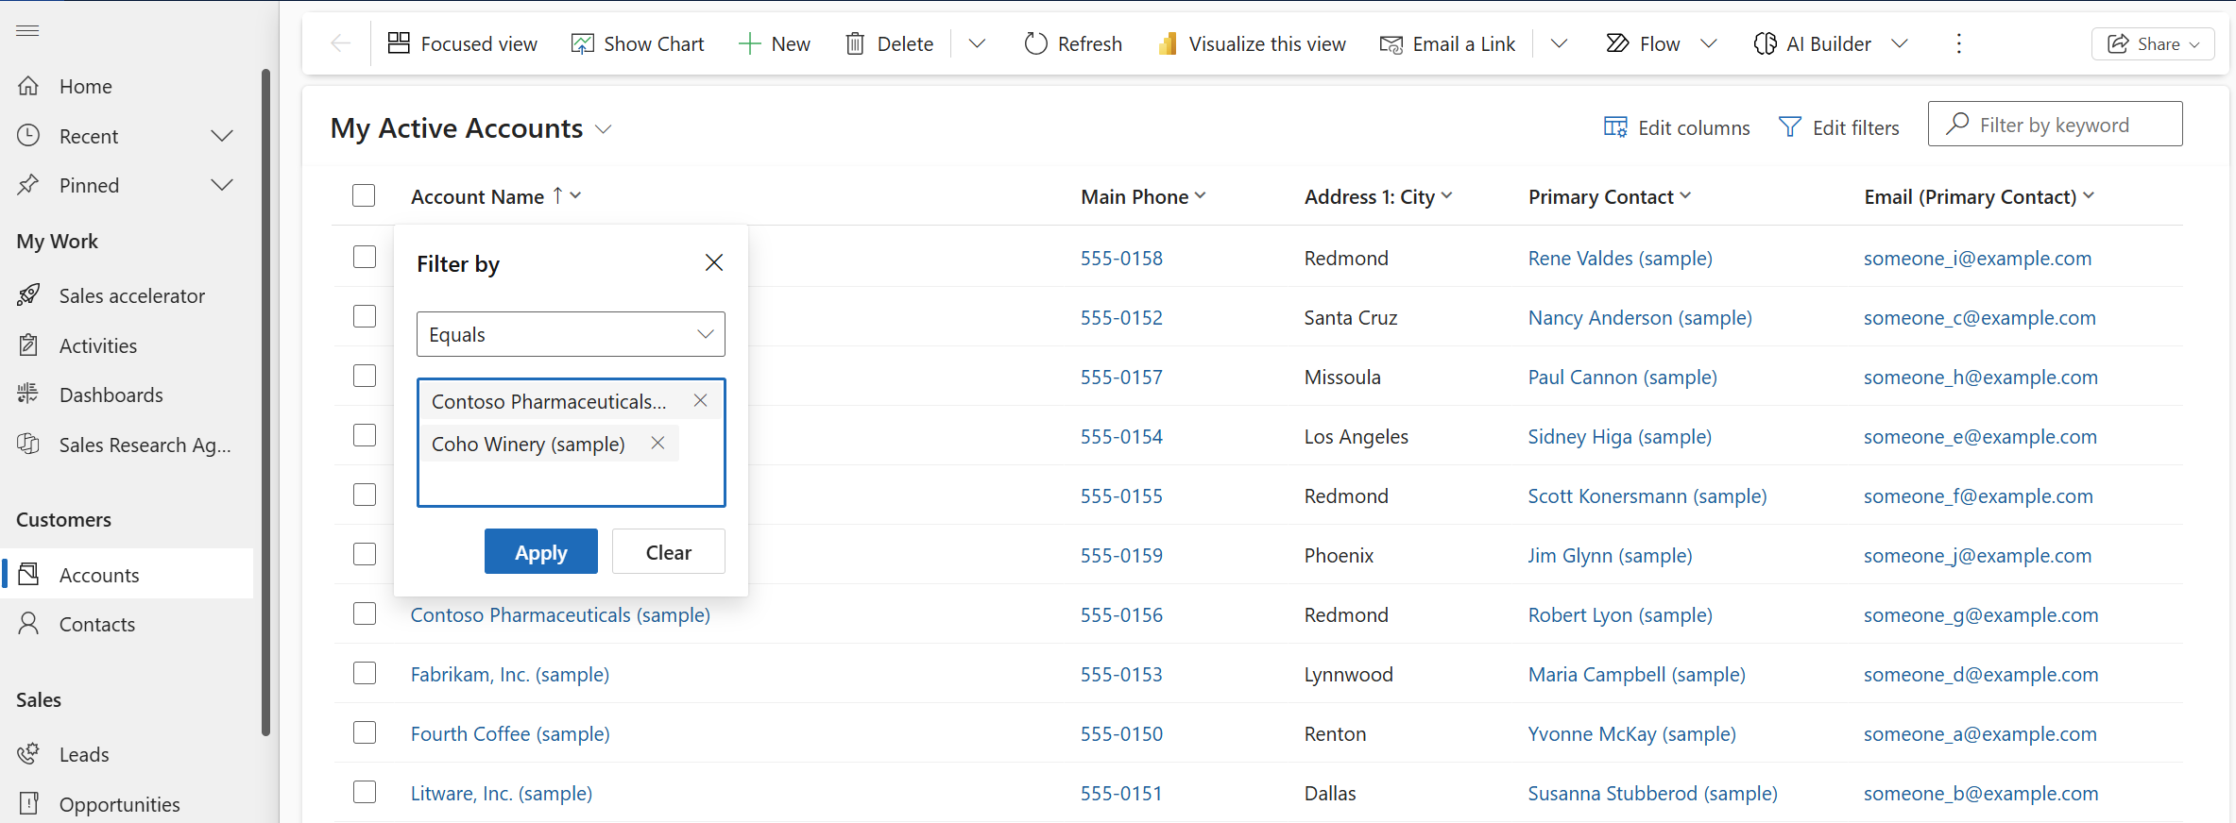Viewport: 2236px width, 823px height.
Task: Click the Recent clock icon
Action: 28,136
